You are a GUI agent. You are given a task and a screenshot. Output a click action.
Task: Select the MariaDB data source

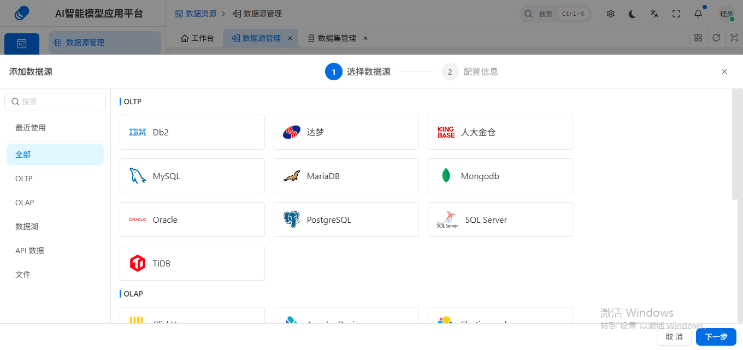346,176
